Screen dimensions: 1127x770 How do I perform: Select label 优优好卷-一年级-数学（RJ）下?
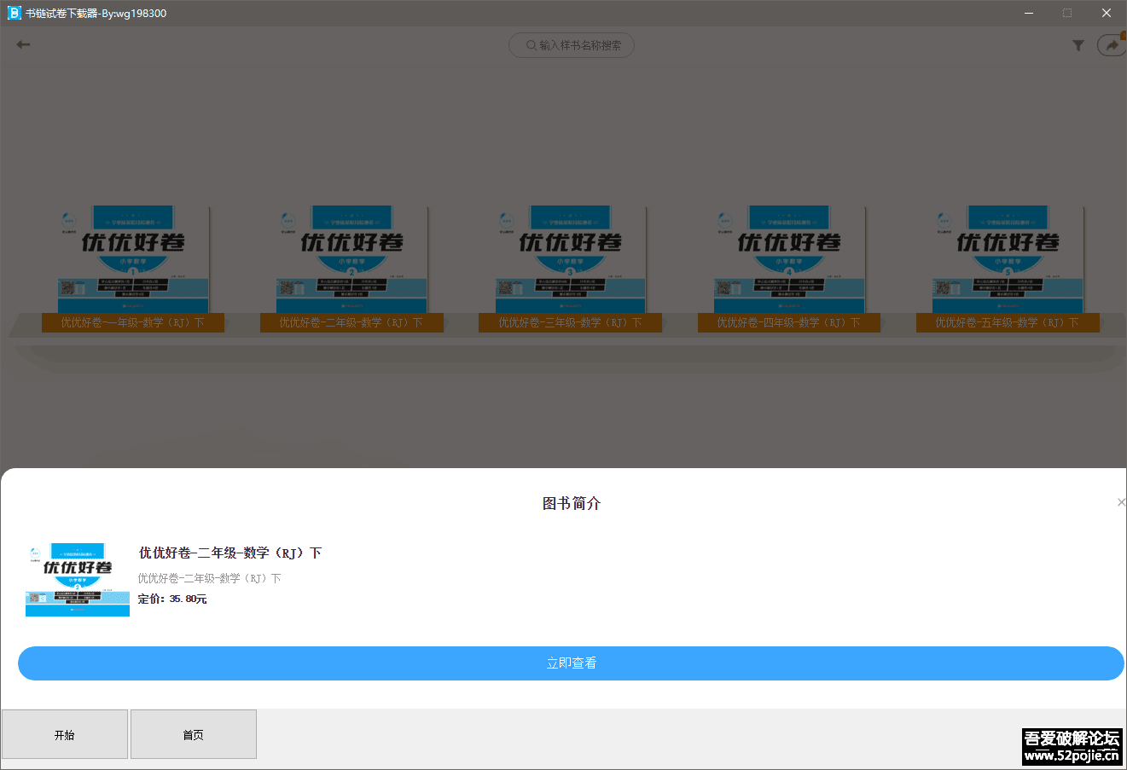[133, 322]
